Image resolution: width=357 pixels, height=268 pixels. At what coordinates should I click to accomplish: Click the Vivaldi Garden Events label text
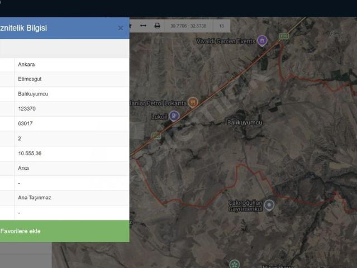pos(226,41)
